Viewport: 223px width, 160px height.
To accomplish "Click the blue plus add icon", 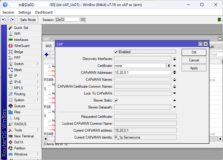I will click(46, 55).
